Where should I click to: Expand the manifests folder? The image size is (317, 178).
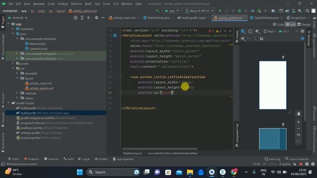click(x=12, y=29)
